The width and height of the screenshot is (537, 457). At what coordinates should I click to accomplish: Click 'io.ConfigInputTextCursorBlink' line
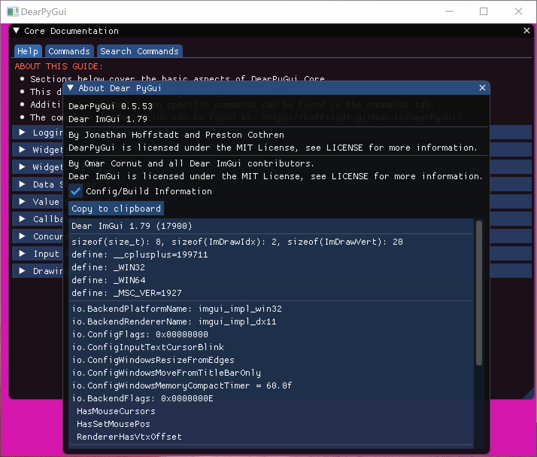click(x=148, y=347)
